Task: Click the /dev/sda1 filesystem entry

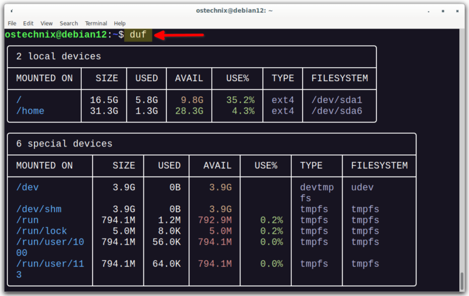Action: click(x=336, y=100)
